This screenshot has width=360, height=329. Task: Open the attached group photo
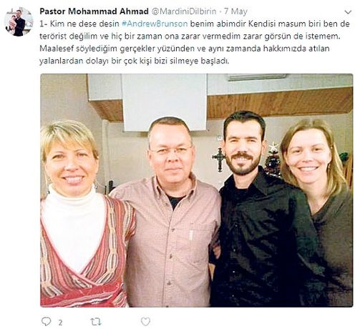point(197,190)
